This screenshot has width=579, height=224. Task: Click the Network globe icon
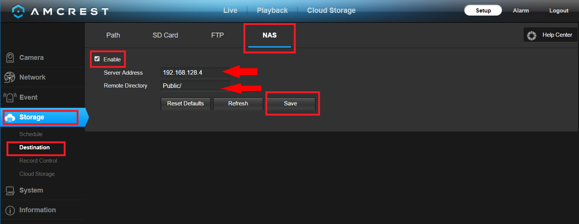[x=9, y=77]
